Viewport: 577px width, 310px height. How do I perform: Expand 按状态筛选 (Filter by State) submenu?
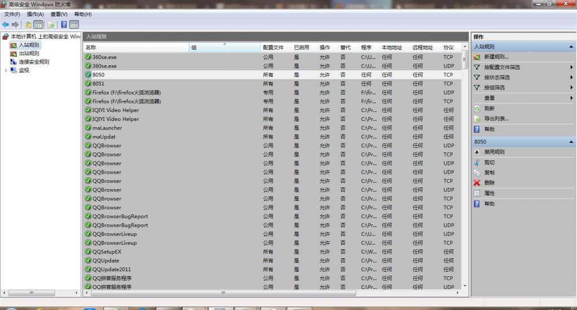pos(571,78)
